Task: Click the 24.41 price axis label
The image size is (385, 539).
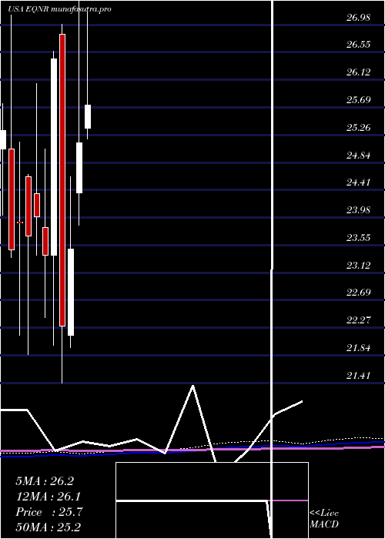Action: tap(358, 182)
